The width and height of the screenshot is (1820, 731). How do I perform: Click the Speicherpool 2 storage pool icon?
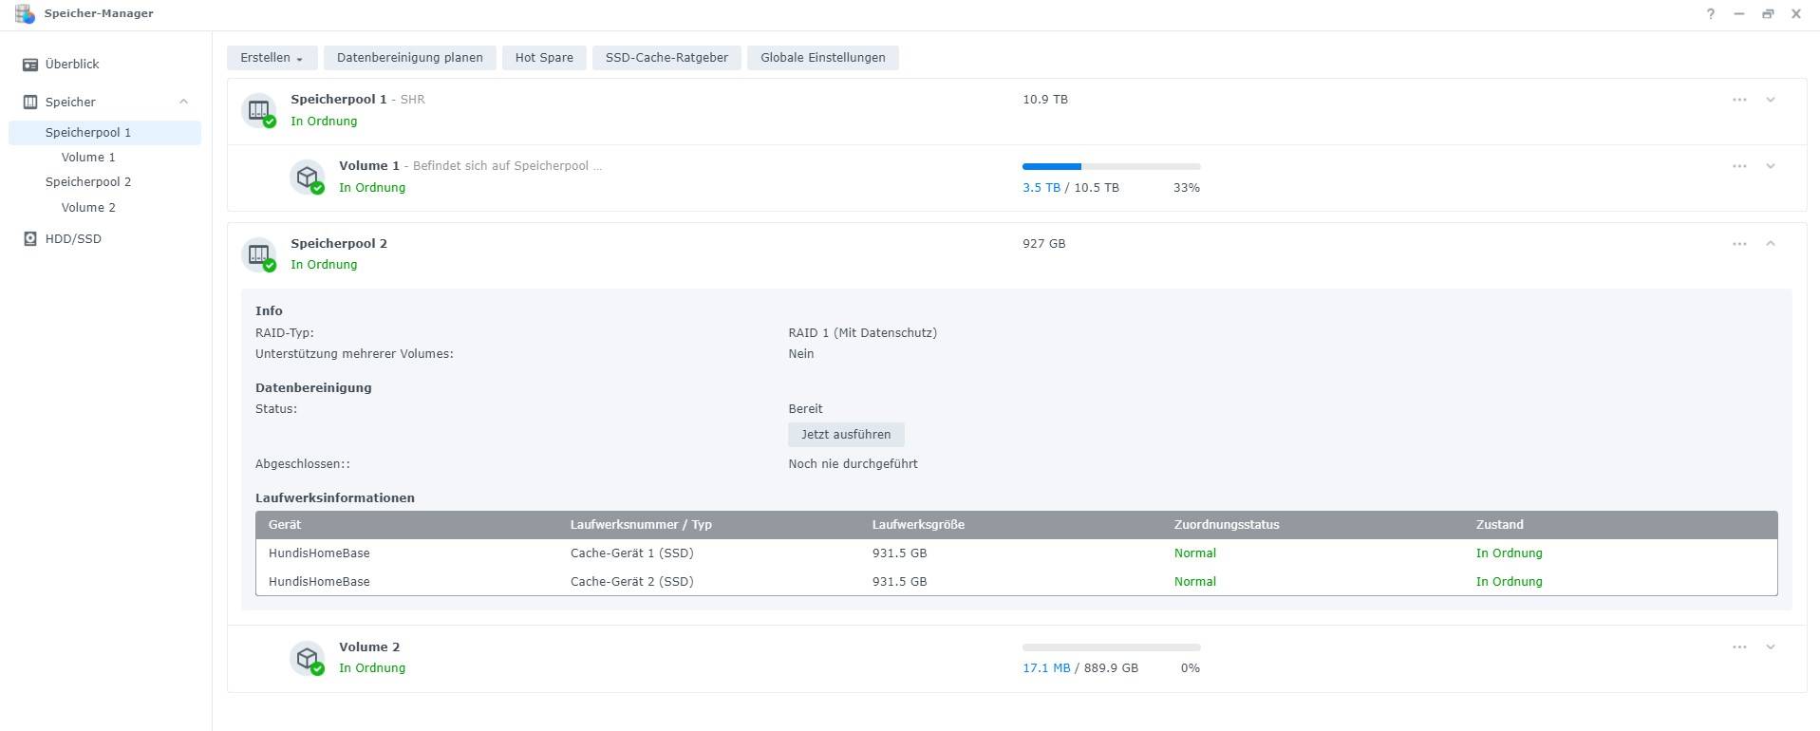coord(258,254)
